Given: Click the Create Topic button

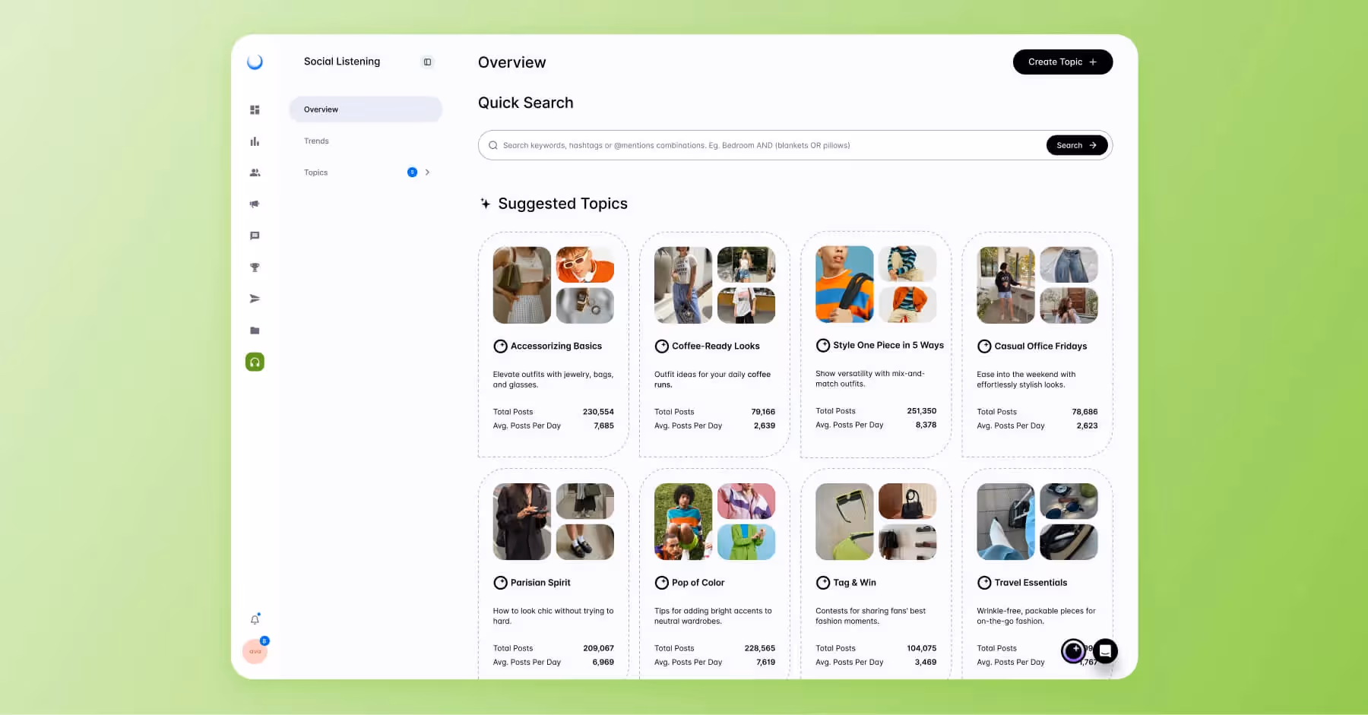Looking at the screenshot, I should 1062,62.
